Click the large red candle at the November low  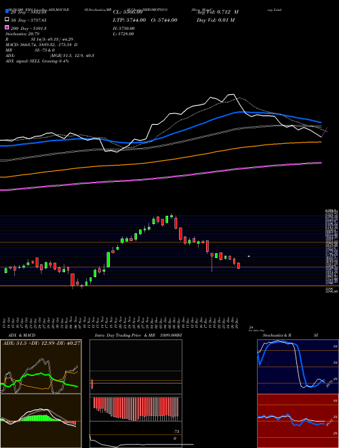click(x=73, y=280)
